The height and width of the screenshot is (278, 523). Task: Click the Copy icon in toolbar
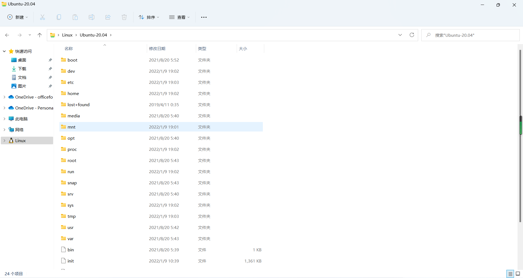(x=59, y=17)
